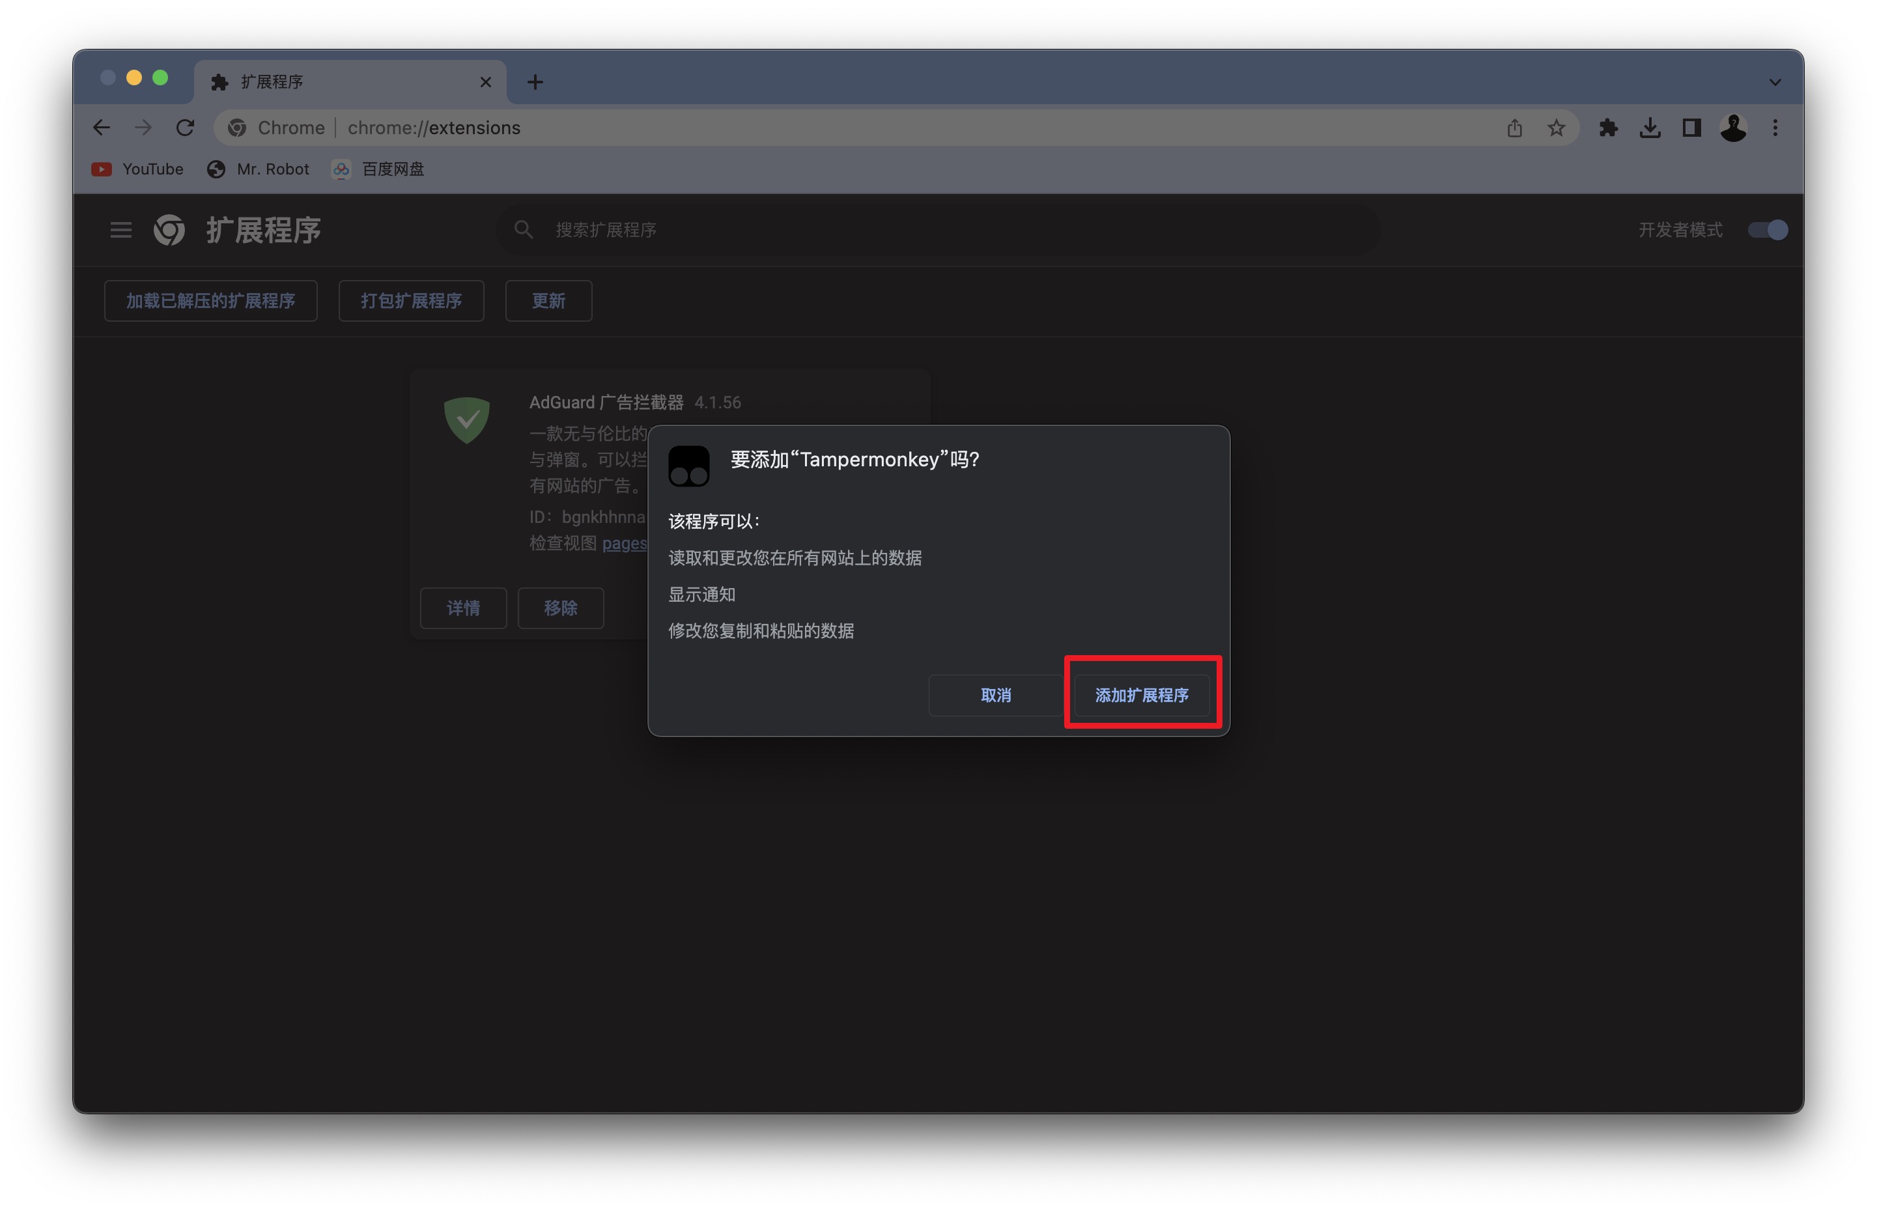The image size is (1877, 1210).
Task: Open the hamburger main menu icon
Action: tap(121, 231)
